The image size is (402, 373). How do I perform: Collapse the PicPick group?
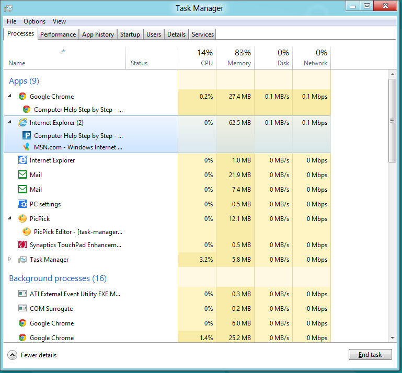[10, 218]
